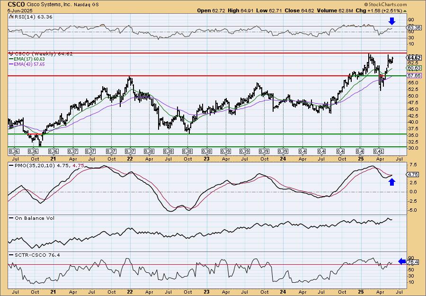Click the 63.36 RSI value tag on the axis
The height and width of the screenshot is (296, 426).
point(414,28)
